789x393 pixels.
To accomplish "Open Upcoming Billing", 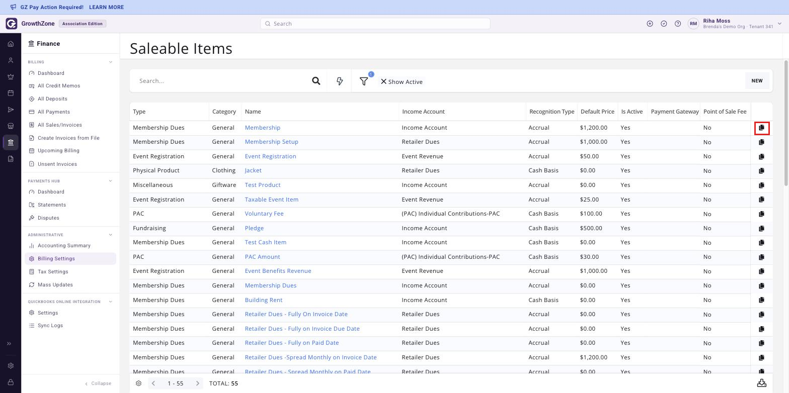I will (x=58, y=151).
